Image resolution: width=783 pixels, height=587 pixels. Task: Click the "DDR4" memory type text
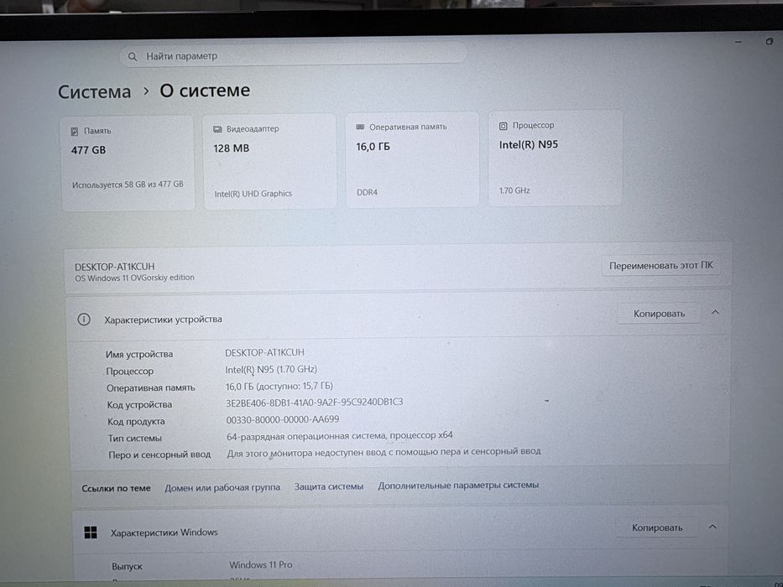(x=367, y=192)
